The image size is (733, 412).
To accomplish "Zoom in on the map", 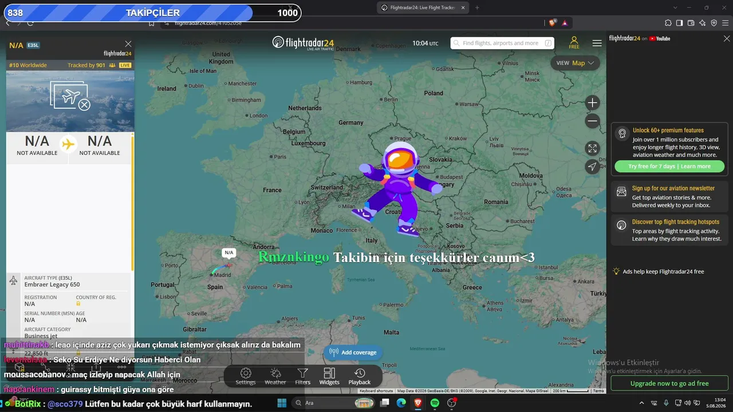I will (x=593, y=103).
